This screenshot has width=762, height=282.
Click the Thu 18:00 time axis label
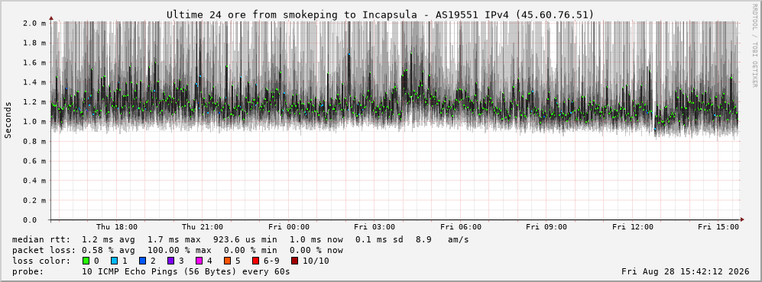[117, 227]
